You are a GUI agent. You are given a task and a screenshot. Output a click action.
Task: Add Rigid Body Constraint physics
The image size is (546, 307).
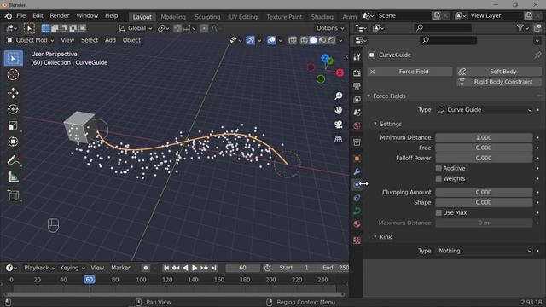(499, 82)
